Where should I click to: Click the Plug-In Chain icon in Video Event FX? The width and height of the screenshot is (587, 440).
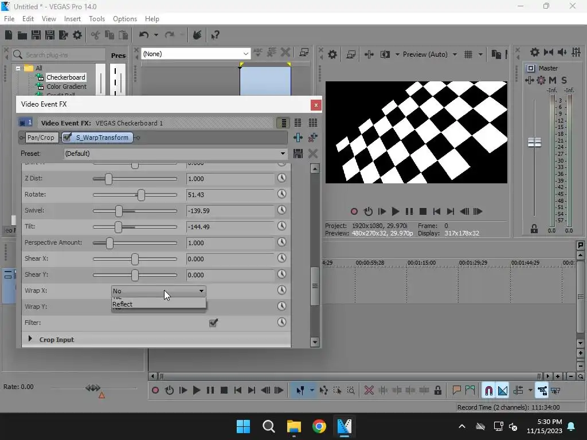pos(298,137)
